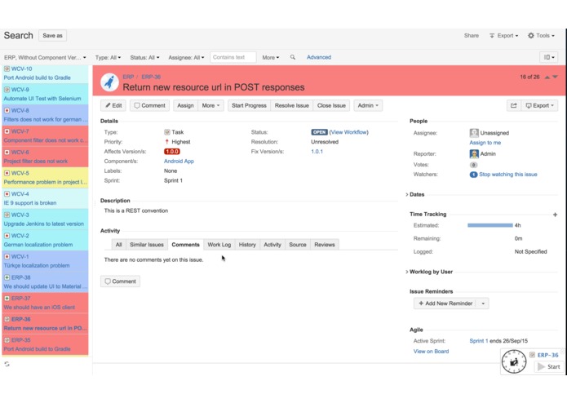Open the top Export dropdown next to Share
The height and width of the screenshot is (403, 567).
[503, 35]
